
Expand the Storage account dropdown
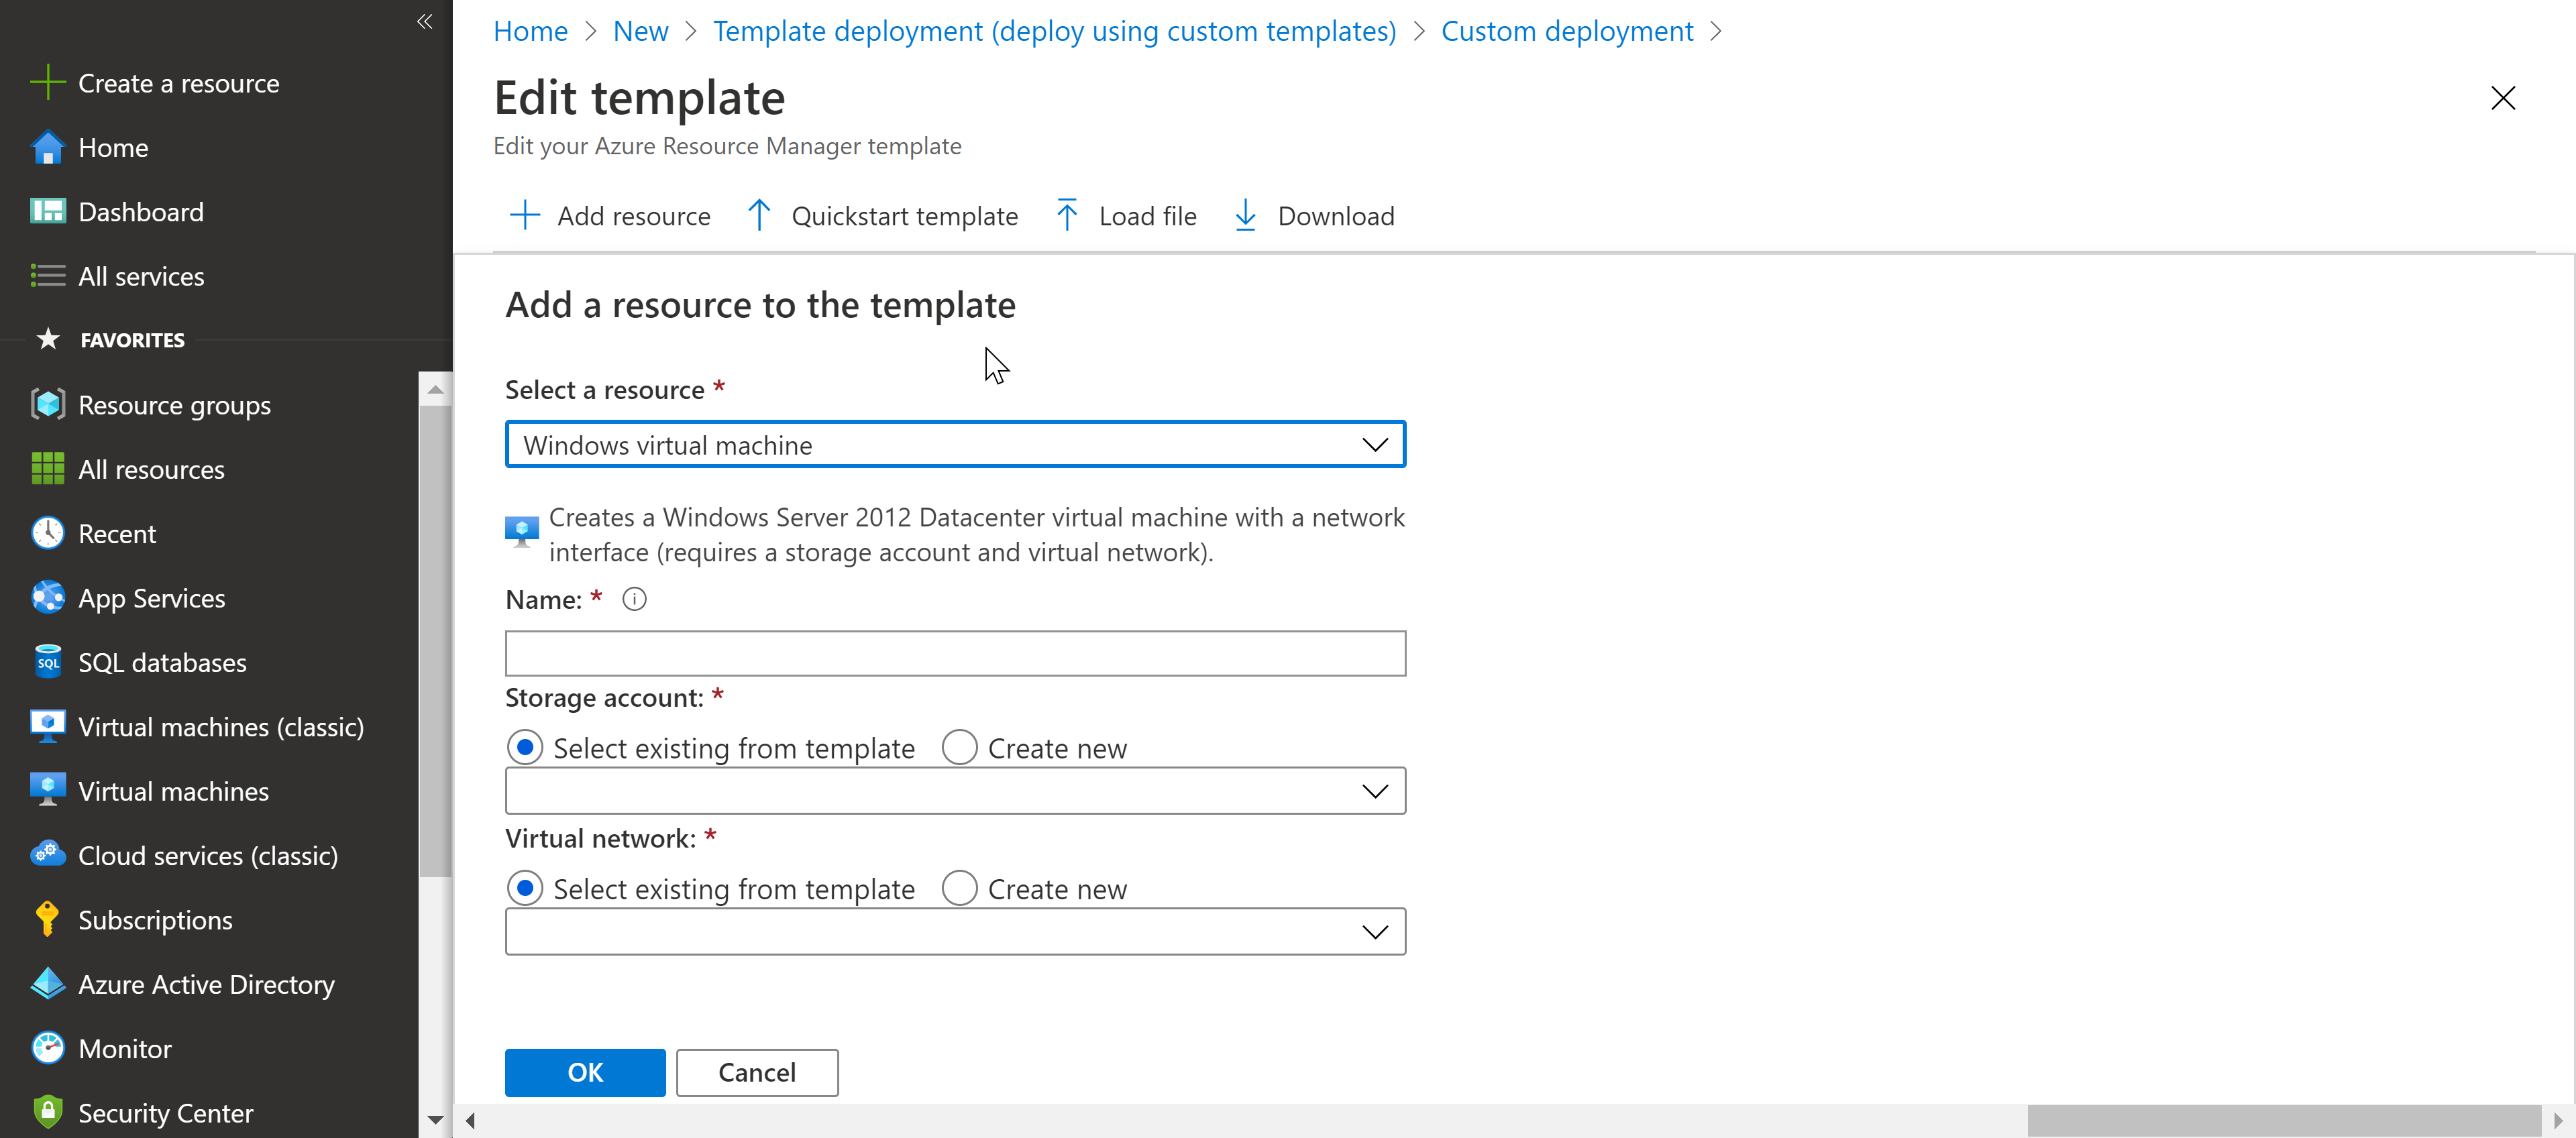click(955, 791)
